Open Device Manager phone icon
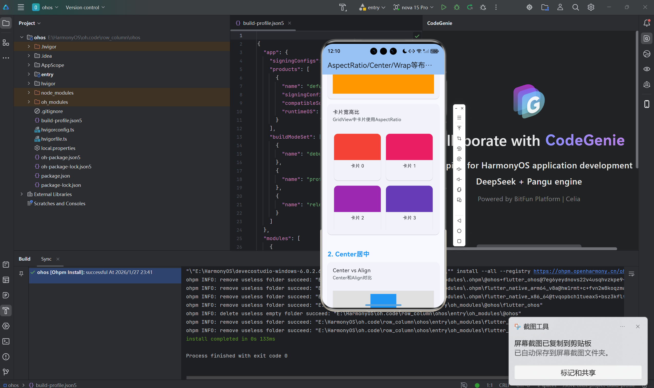This screenshot has width=654, height=388. click(x=647, y=104)
